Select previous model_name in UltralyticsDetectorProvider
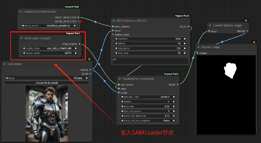Image resolution: width=261 pixels, height=143 pixels. (23, 26)
